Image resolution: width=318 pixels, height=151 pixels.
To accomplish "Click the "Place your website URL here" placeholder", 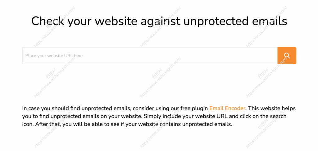I will pos(54,56).
